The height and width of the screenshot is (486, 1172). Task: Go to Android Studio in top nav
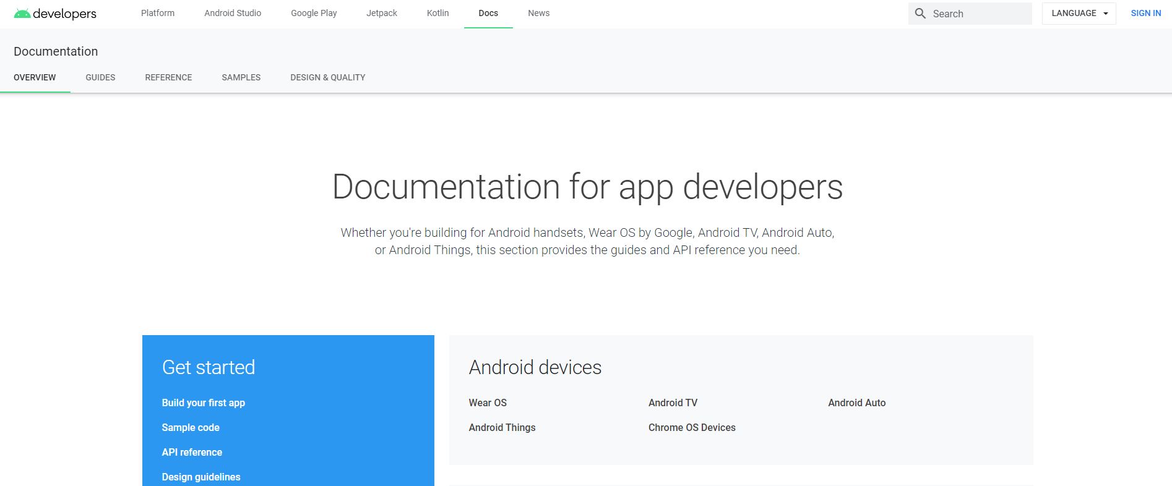[233, 13]
